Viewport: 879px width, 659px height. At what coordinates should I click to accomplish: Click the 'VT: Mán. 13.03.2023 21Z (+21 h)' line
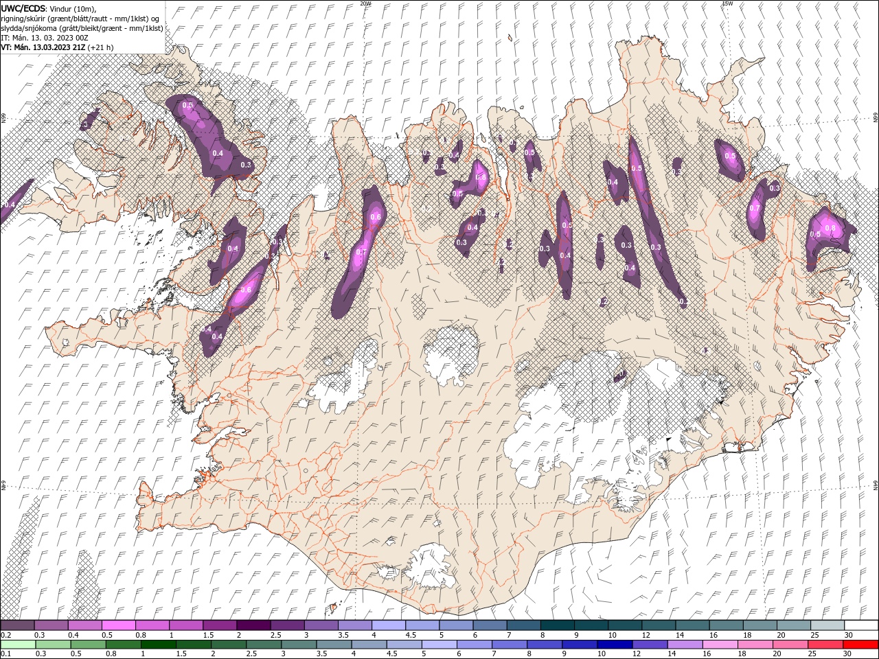[57, 47]
